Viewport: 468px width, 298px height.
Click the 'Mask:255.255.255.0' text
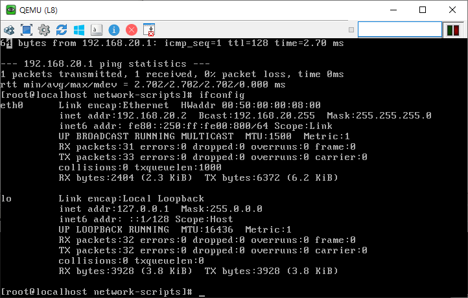(x=379, y=115)
